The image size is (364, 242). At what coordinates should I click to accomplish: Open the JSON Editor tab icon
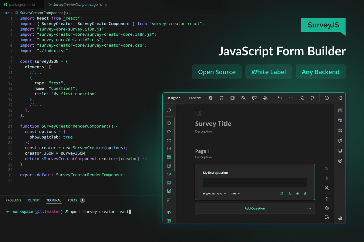click(x=232, y=98)
